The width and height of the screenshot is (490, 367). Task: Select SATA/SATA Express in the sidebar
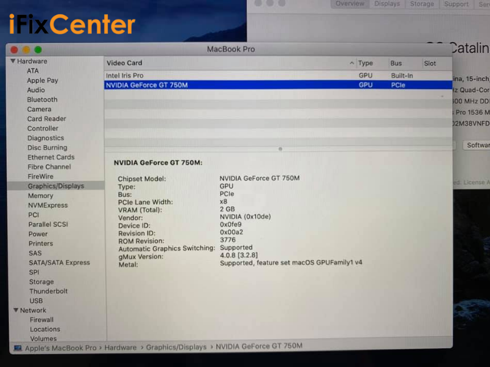point(59,263)
